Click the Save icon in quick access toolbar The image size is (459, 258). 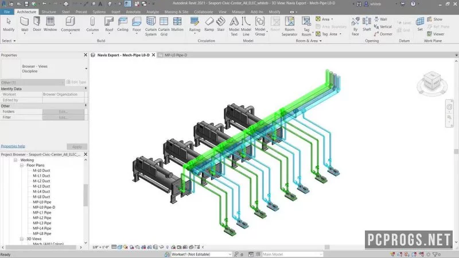[26, 4]
